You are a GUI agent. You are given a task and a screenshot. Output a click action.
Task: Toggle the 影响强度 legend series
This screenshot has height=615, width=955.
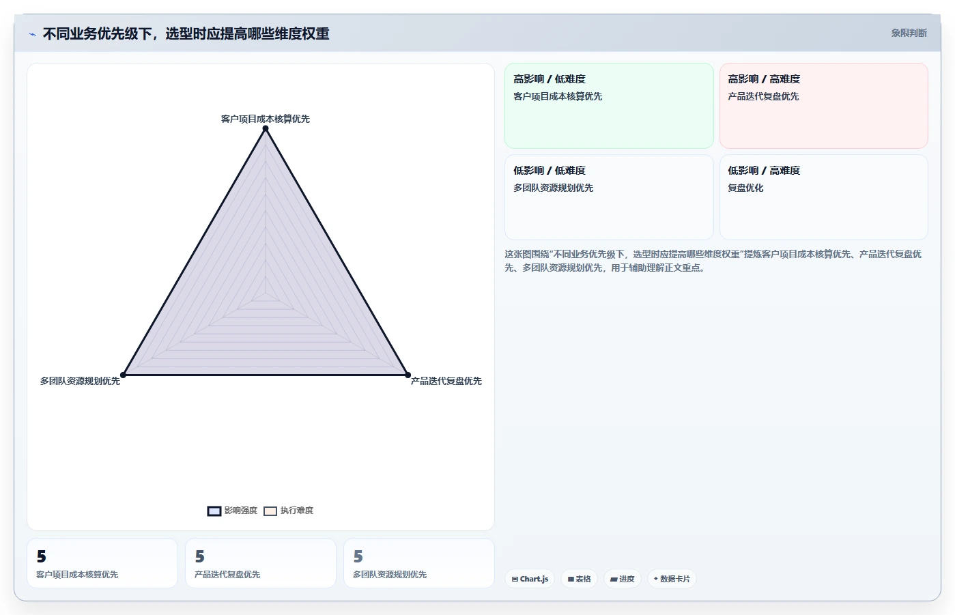coord(233,511)
